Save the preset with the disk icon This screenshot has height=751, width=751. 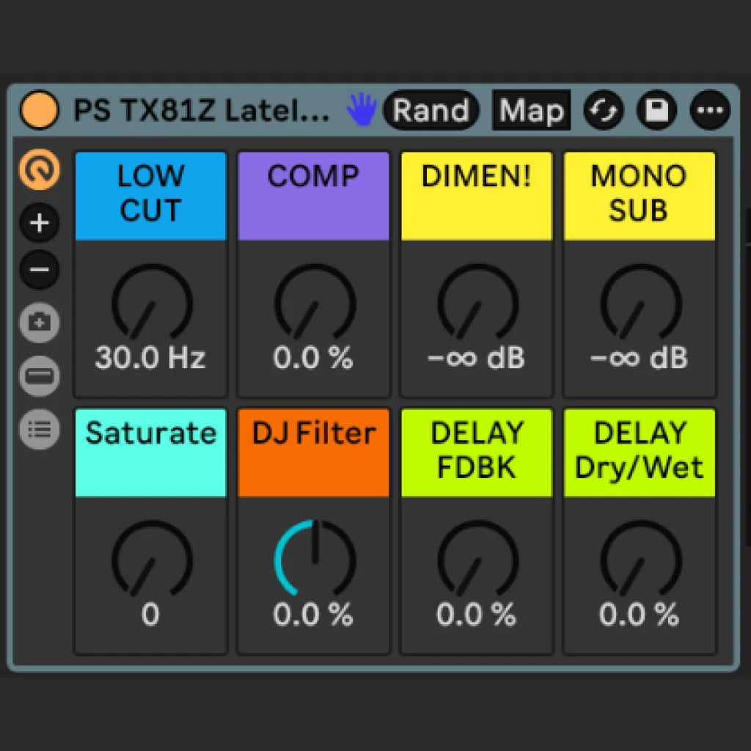656,111
